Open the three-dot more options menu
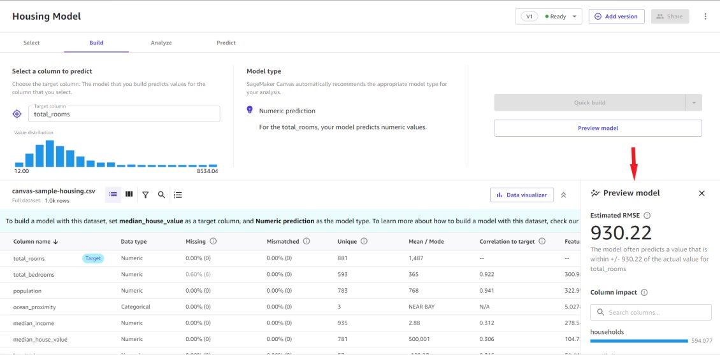Viewport: 720px width, 355px height. pos(705,17)
